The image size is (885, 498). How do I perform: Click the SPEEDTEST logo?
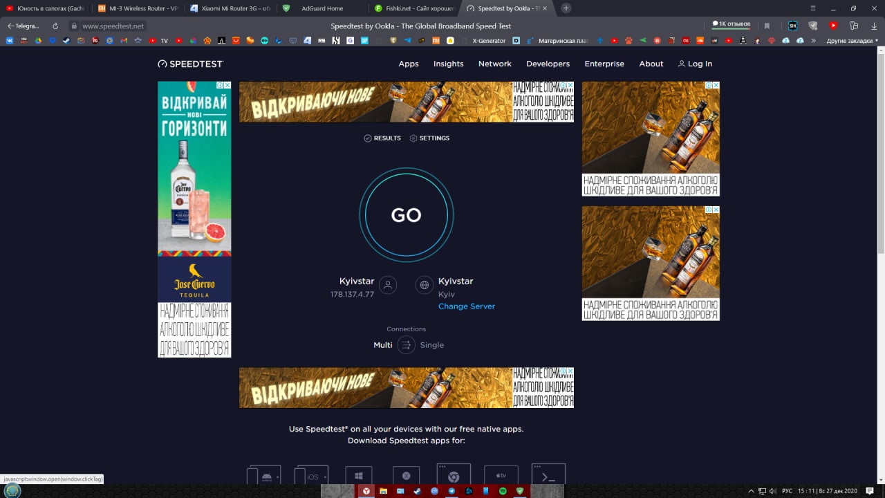coord(191,64)
